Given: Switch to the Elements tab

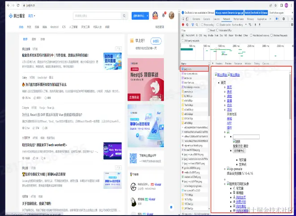Looking at the screenshot, I should pos(196,19).
